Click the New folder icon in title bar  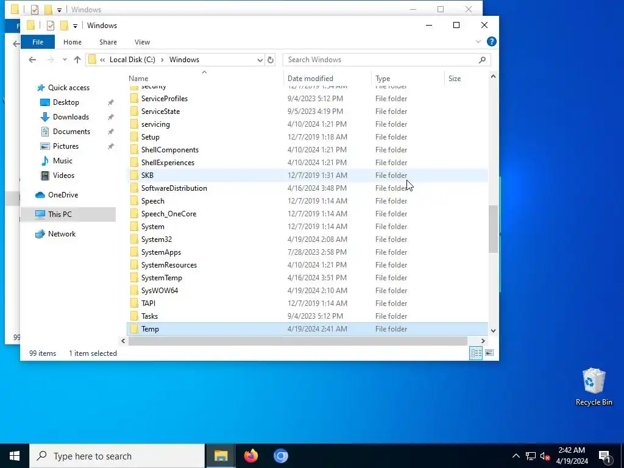[64, 26]
